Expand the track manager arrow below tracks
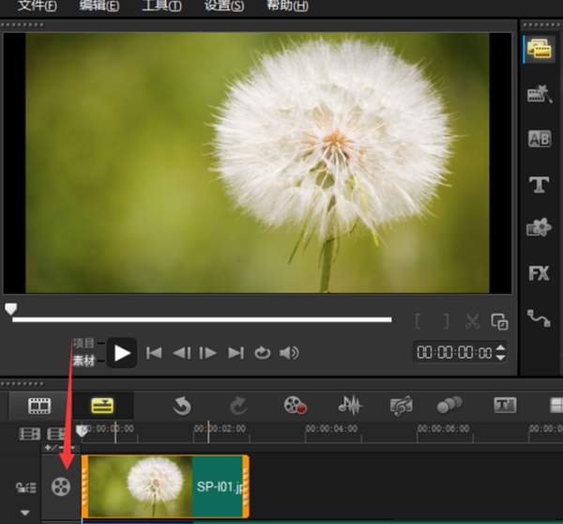Screen dimensions: 563x524 [x=25, y=513]
